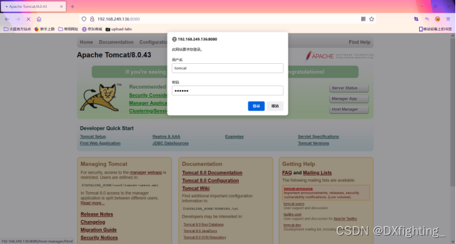Open the 新手上路 bookmark

(45, 29)
